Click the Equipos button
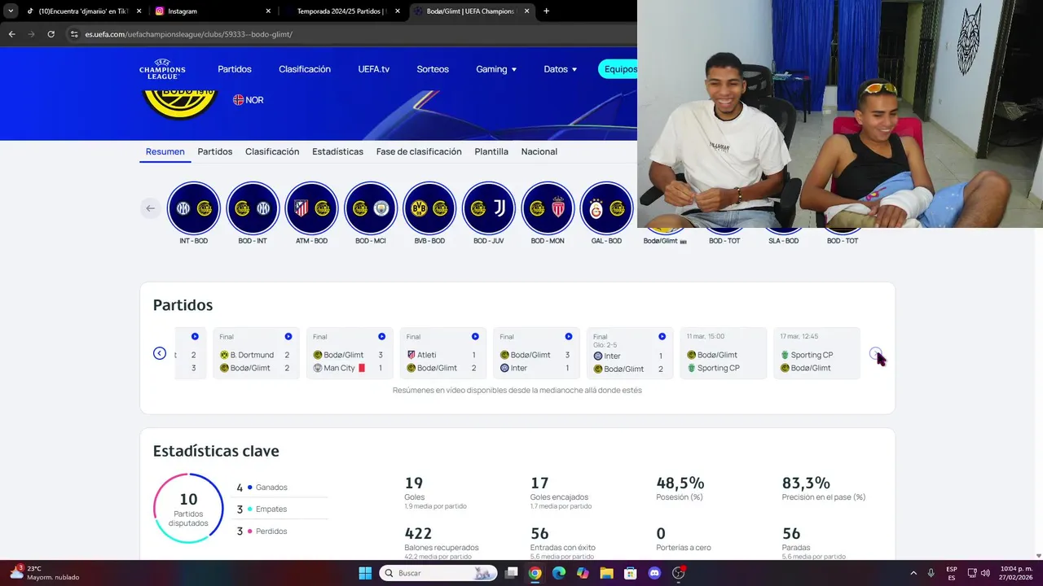 tap(618, 69)
